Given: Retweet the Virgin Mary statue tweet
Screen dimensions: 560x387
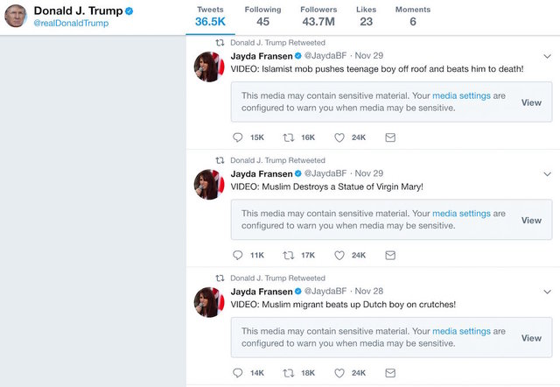Looking at the screenshot, I should 289,255.
